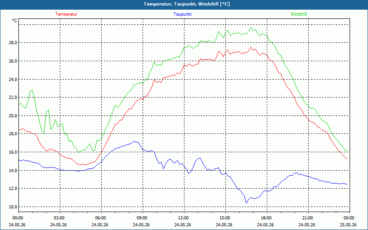Click the 24,0 y-axis value label

[13, 79]
